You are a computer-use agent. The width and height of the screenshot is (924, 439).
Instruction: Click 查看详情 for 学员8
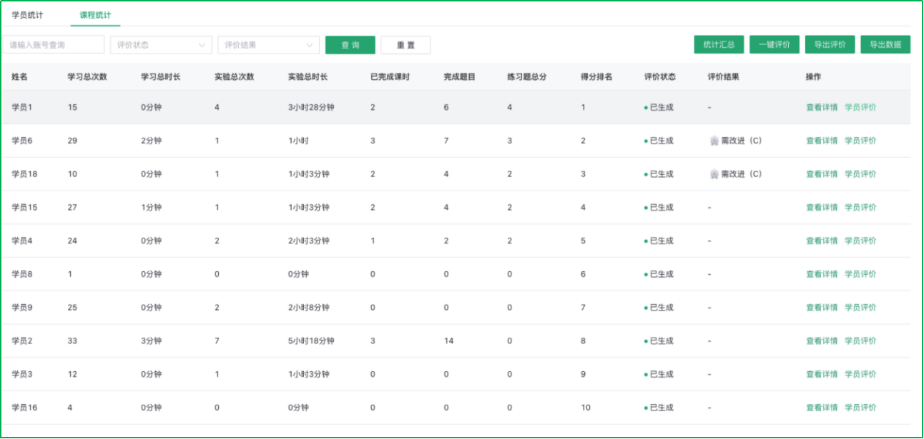(821, 274)
